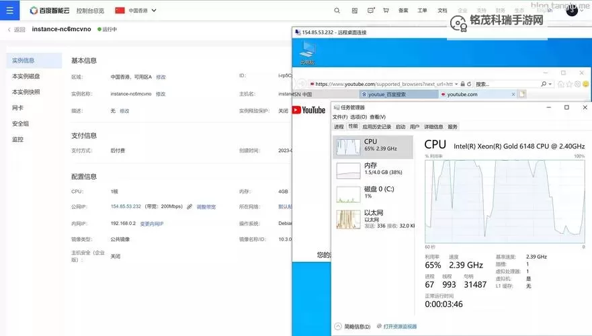This screenshot has height=336, width=592.
Task: Open 控制台总览 in the header
Action: 90,11
